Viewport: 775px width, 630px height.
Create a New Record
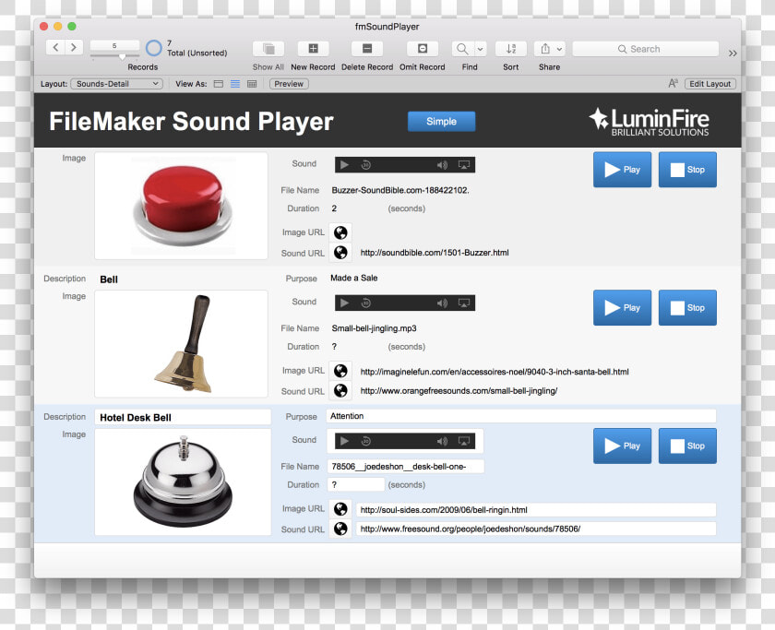pos(313,48)
